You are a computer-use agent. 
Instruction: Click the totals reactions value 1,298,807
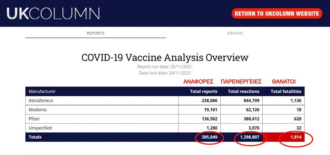[250, 137]
